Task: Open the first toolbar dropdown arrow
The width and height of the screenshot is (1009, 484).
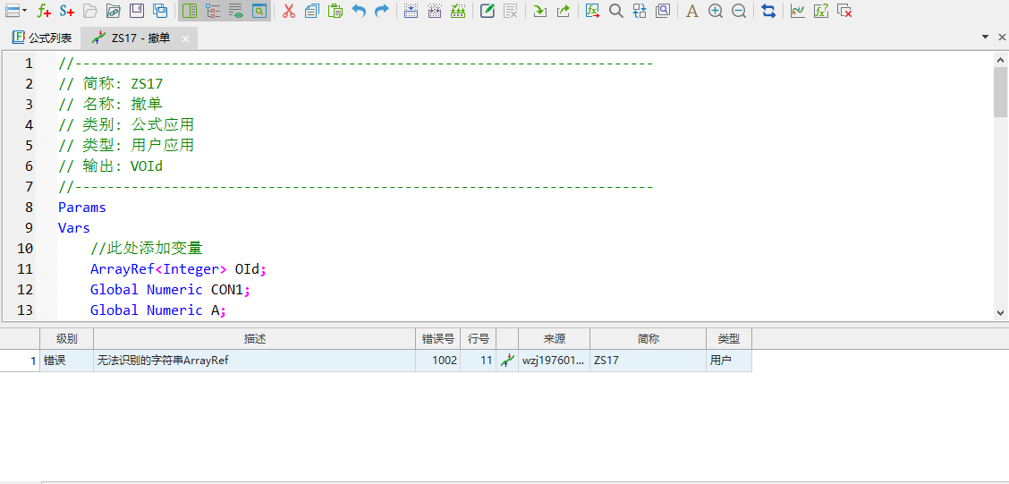Action: coord(24,12)
